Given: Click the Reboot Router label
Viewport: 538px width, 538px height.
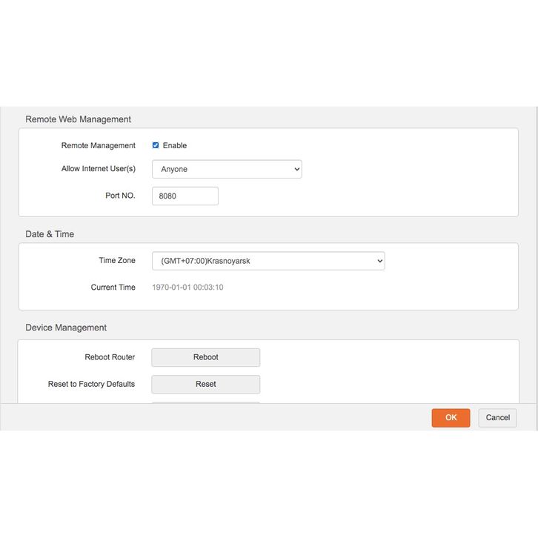Looking at the screenshot, I should pos(110,357).
